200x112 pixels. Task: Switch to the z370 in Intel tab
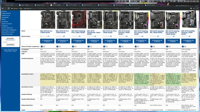(x=72, y=5)
